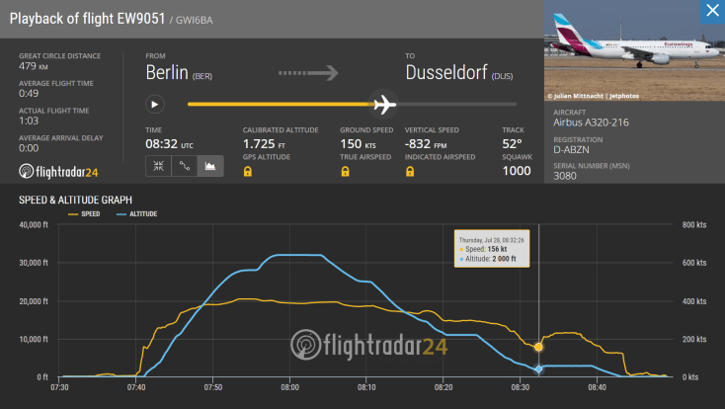Viewport: 725px width, 409px height.
Task: Toggle the ALTITUDE legend series
Action: pyautogui.click(x=136, y=213)
